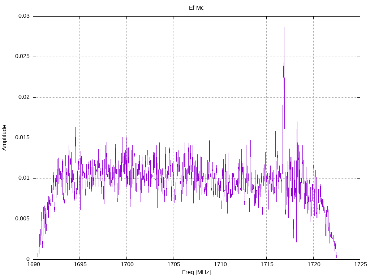
Task: Click the y-axis tick label 0.01
Action: pyautogui.click(x=24, y=178)
